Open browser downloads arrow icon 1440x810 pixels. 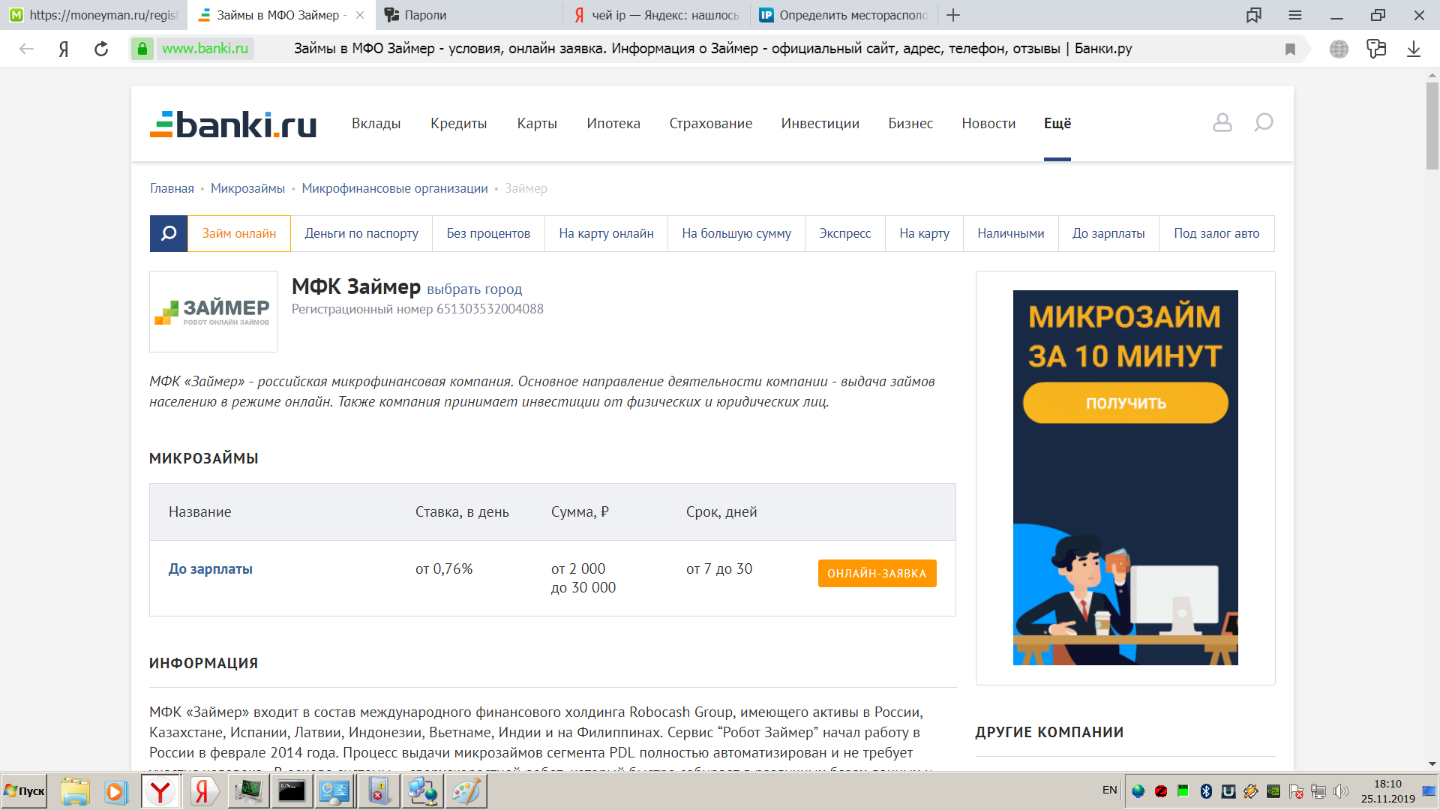(x=1413, y=49)
